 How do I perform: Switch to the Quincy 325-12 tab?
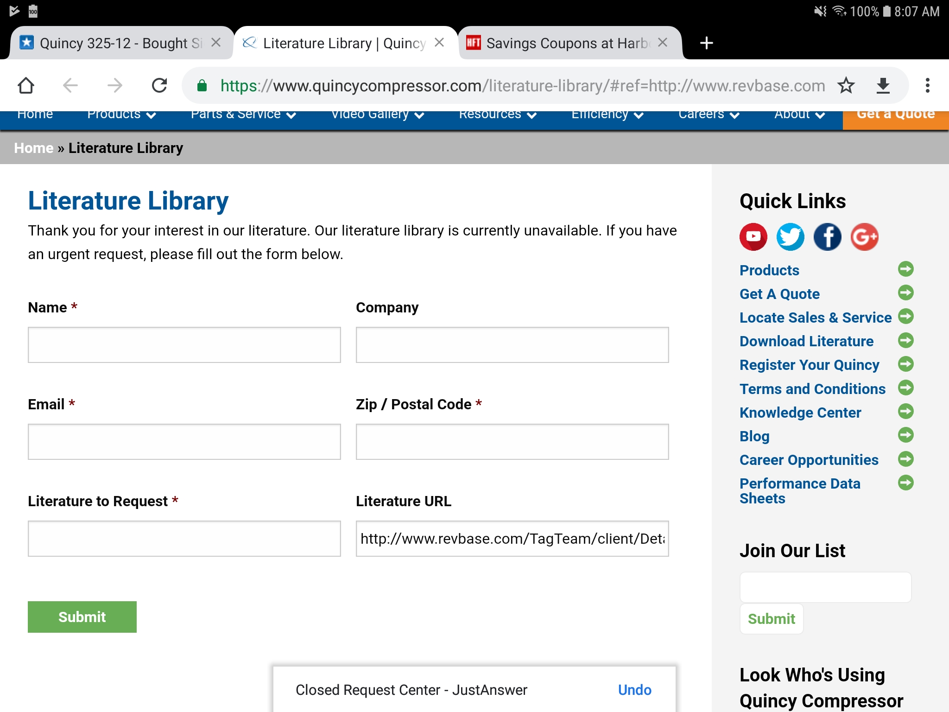(x=120, y=43)
